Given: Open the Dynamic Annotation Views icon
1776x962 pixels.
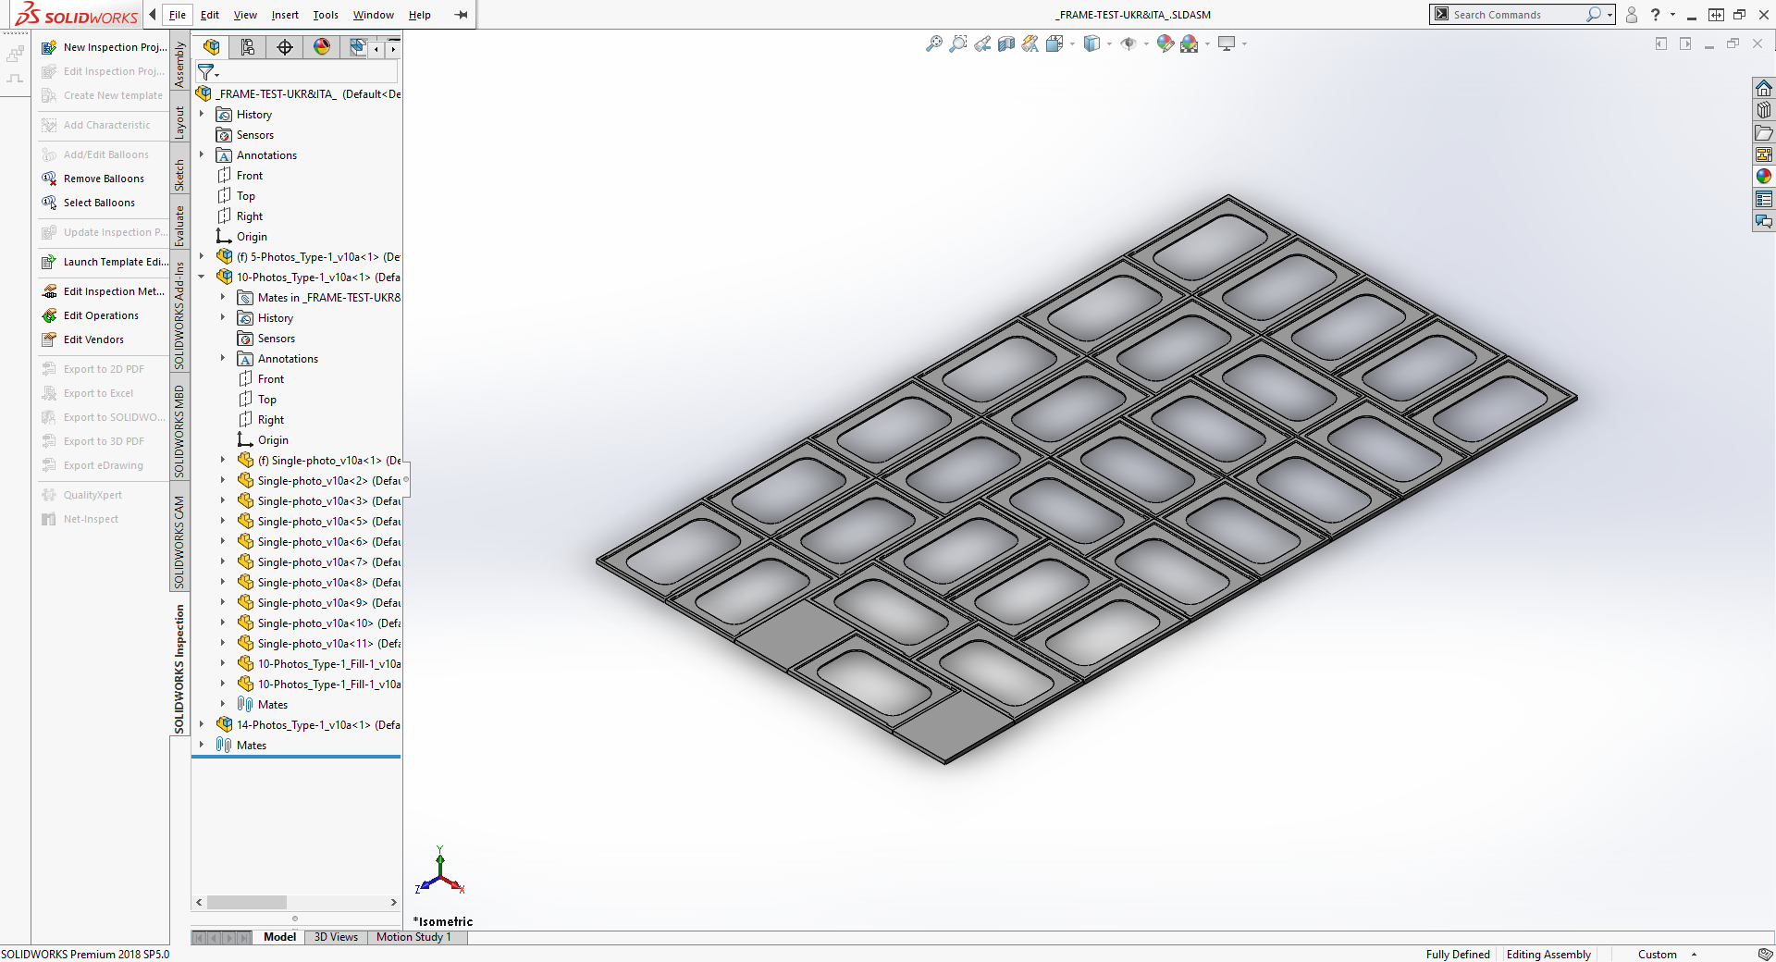Looking at the screenshot, I should tap(1030, 43).
